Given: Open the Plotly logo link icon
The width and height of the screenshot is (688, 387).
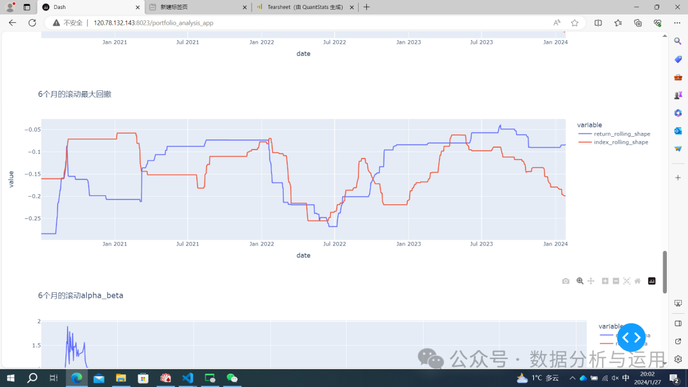Looking at the screenshot, I should click(652, 281).
